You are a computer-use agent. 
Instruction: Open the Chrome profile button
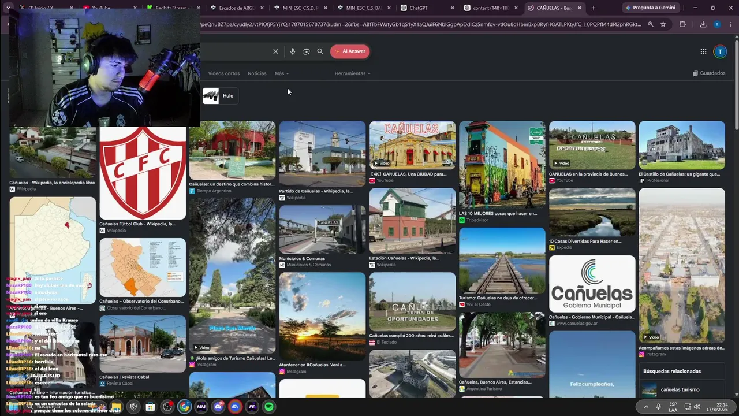pyautogui.click(x=717, y=24)
